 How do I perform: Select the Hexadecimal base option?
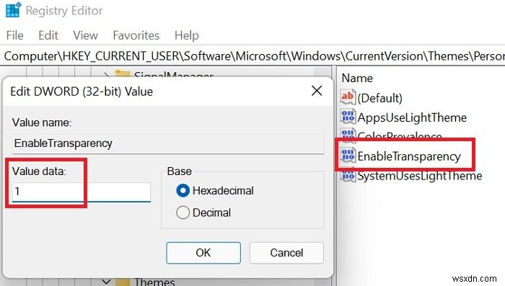[215, 191]
